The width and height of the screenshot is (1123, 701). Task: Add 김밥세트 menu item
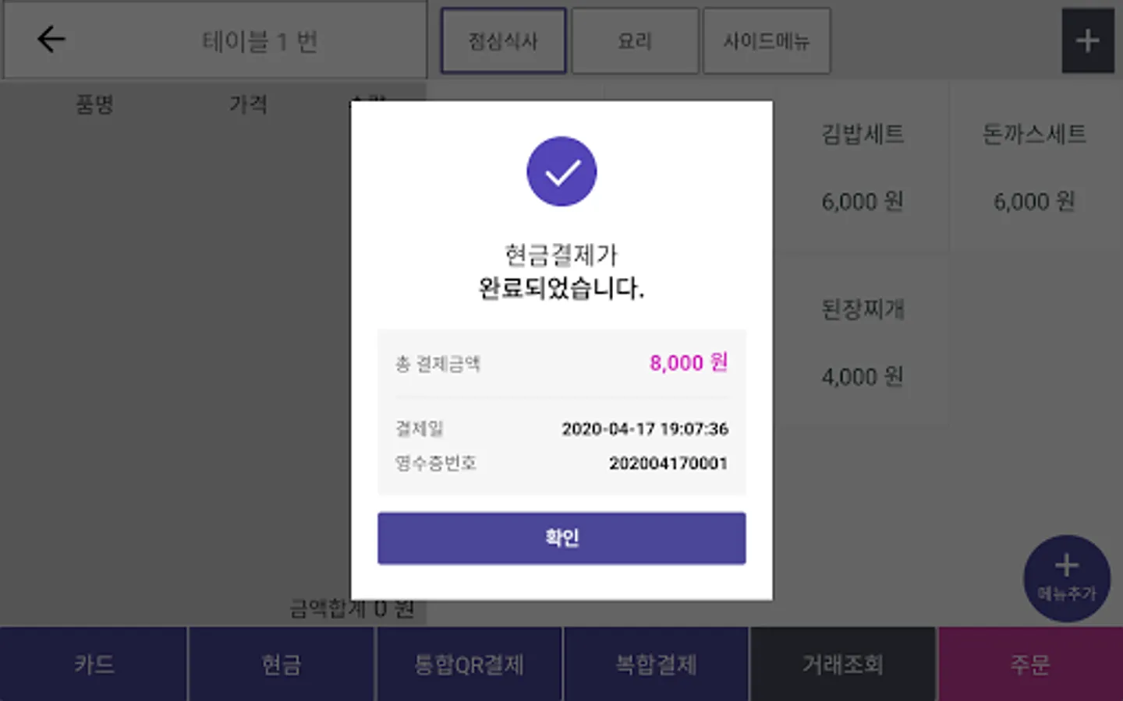tap(863, 167)
